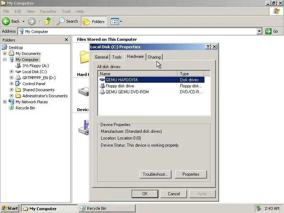
Task: Cancel the Local Disk Properties dialog
Action: coord(174,194)
